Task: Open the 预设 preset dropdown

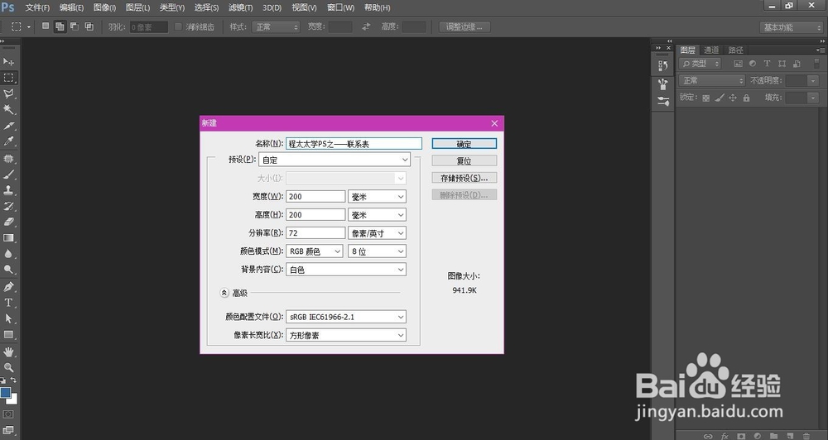Action: tap(335, 160)
